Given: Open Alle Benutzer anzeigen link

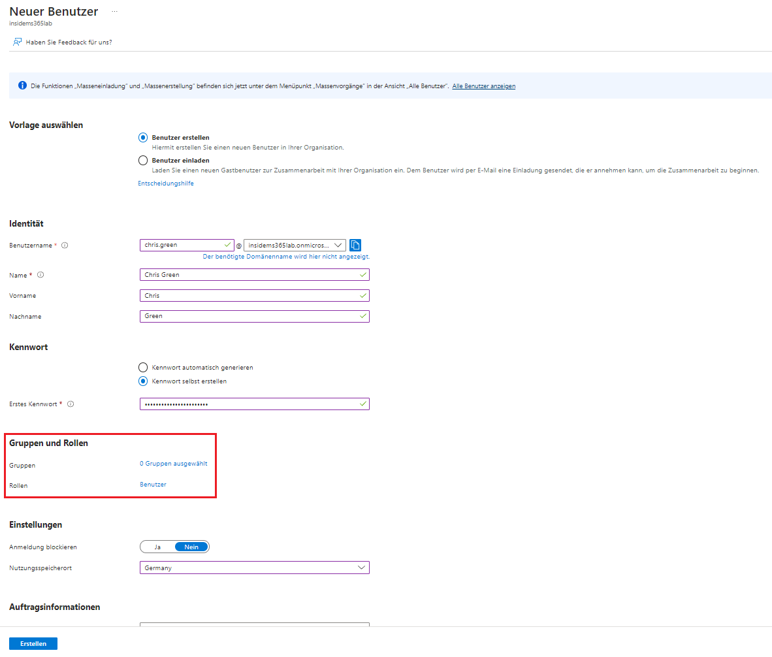Looking at the screenshot, I should (483, 86).
